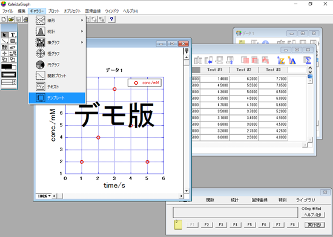
Task: Open the ヘルプ(H) menu in menu bar
Action: pyautogui.click(x=131, y=11)
